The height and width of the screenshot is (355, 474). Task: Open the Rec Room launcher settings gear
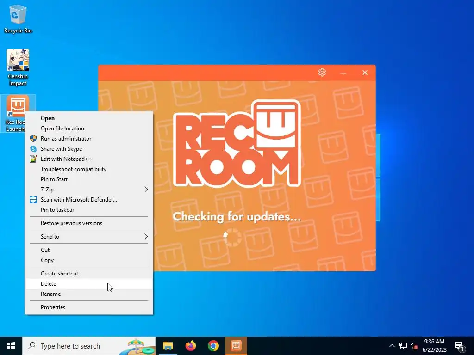tap(322, 73)
